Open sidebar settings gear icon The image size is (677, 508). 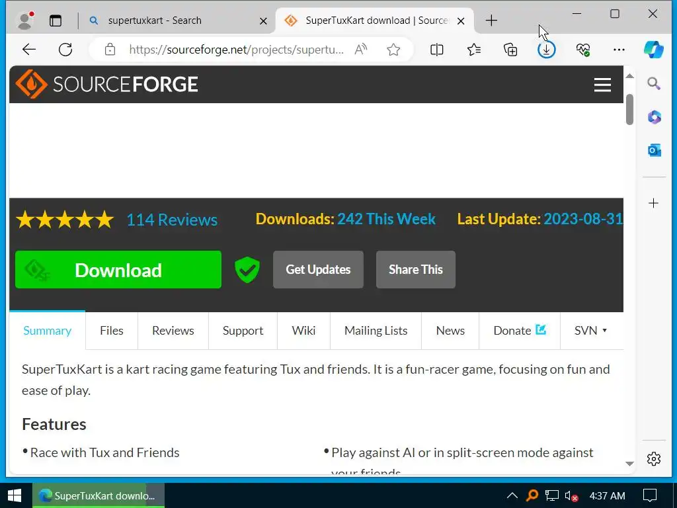pos(654,459)
